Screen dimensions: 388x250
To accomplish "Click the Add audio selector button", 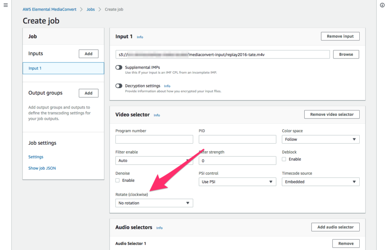I will 335,227.
